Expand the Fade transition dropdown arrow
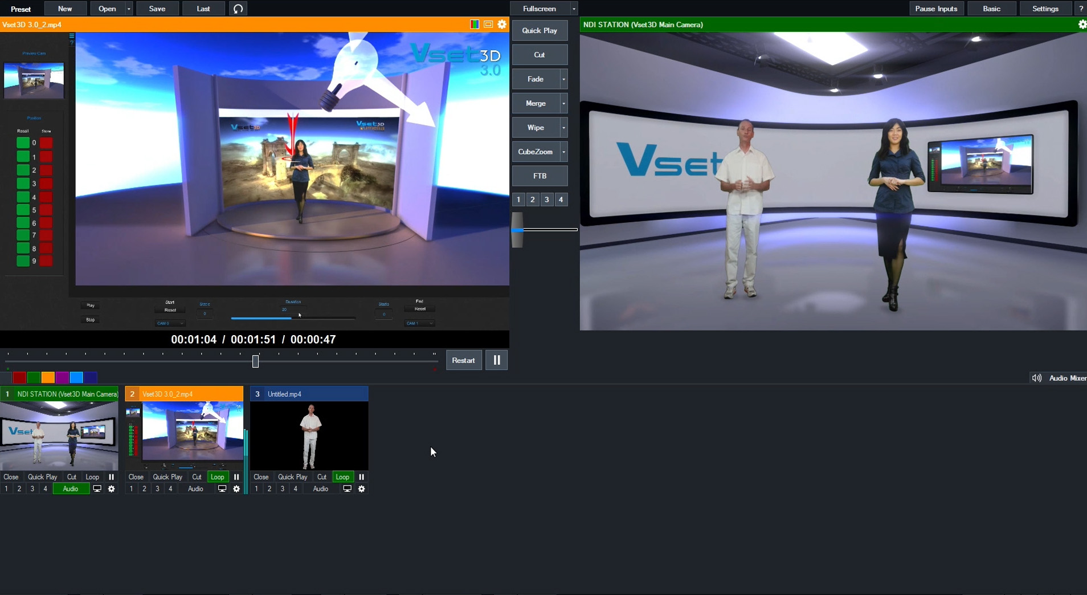The image size is (1087, 595). [x=563, y=79]
